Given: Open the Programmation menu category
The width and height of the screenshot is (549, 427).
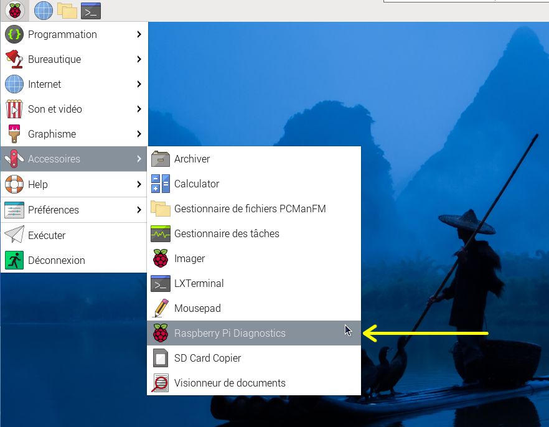Looking at the screenshot, I should pos(73,34).
